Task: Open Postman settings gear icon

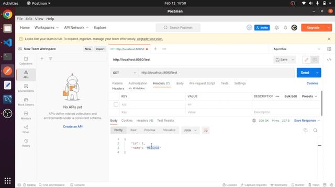Action: (276, 28)
